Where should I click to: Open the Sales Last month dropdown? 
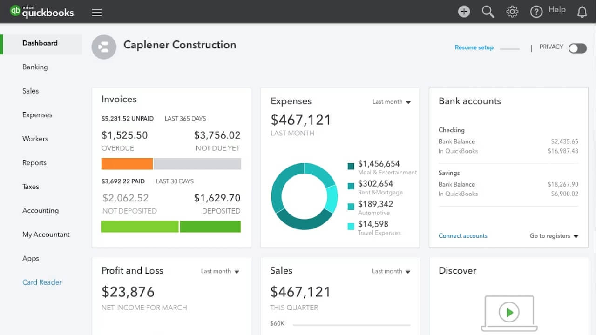pyautogui.click(x=391, y=271)
